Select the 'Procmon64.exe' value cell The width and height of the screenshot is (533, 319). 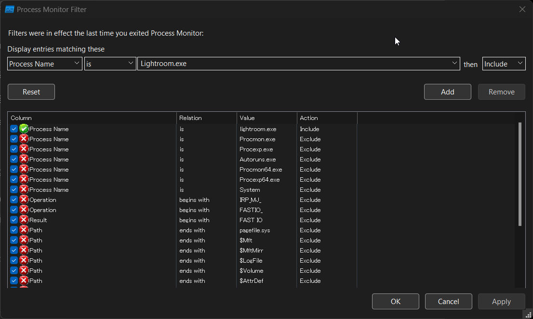click(261, 170)
